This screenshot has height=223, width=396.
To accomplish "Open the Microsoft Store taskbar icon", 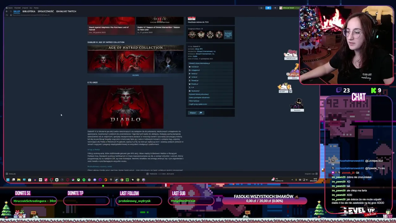I will [29, 180].
